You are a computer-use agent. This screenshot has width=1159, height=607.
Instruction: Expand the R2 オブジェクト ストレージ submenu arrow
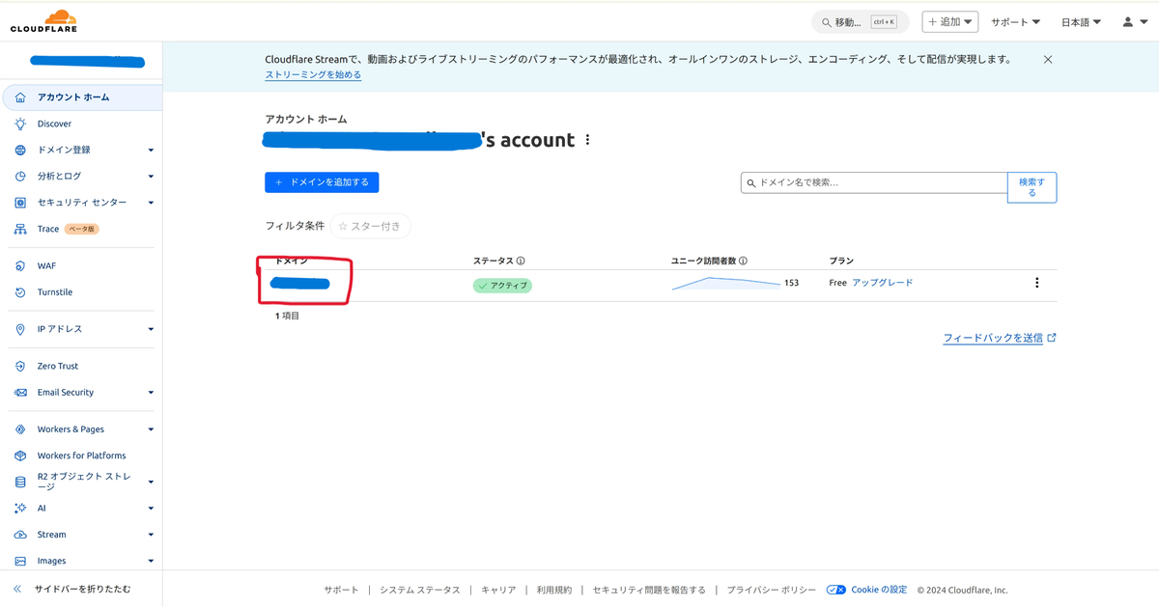pyautogui.click(x=151, y=482)
